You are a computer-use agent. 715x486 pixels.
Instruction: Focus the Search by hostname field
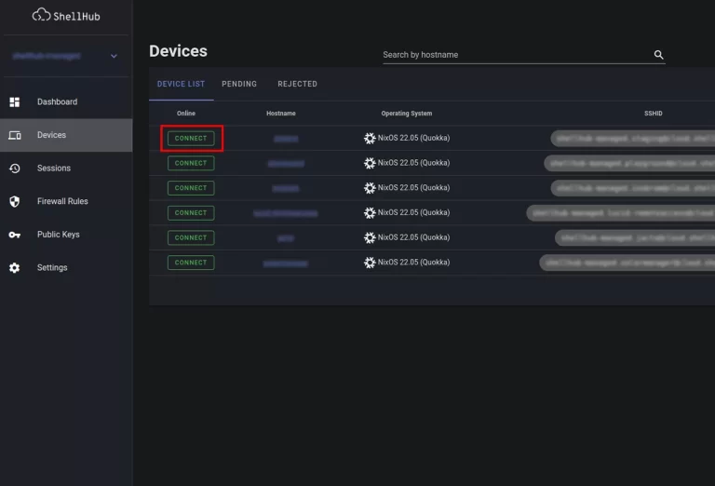point(523,55)
